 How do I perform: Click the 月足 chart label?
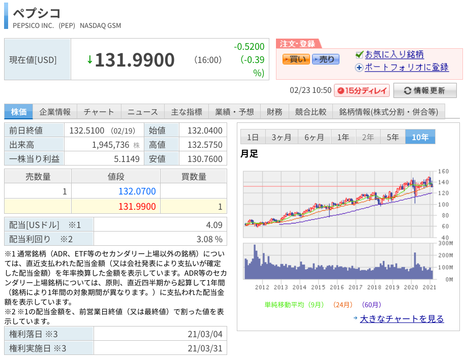249,154
